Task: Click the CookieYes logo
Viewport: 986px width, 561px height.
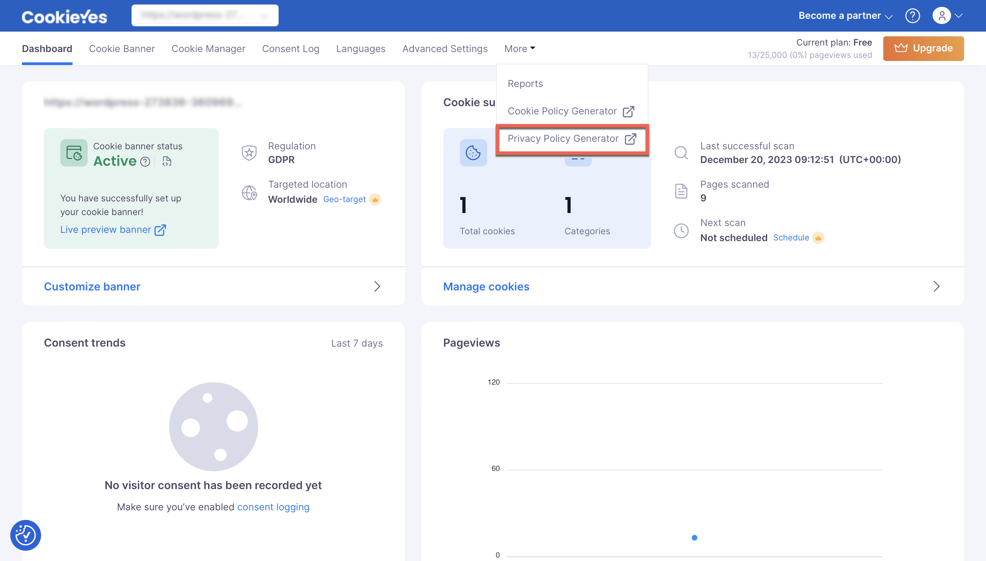Action: tap(64, 16)
